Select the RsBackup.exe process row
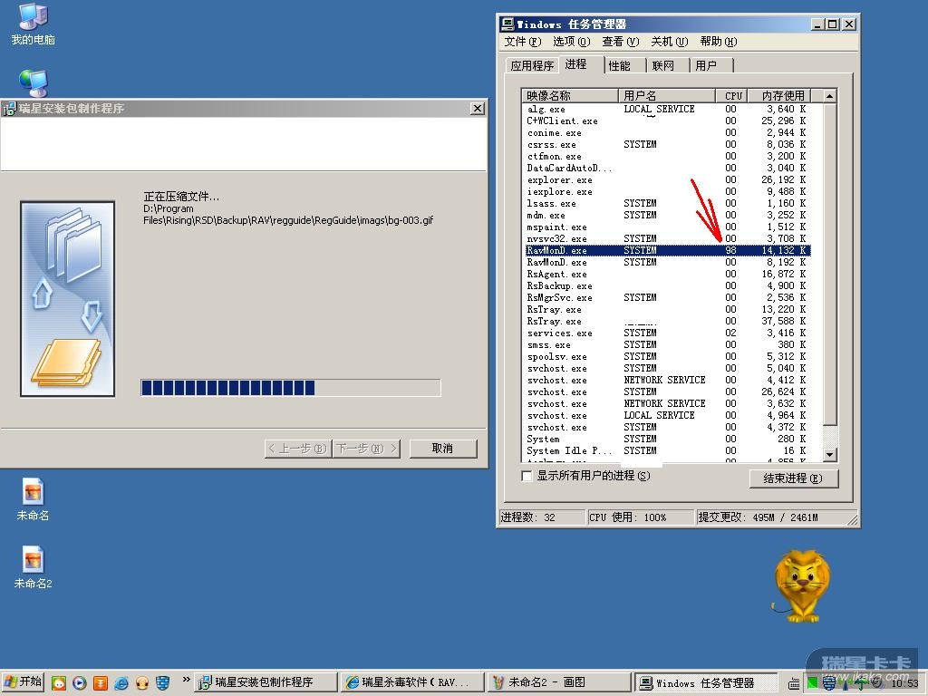The width and height of the screenshot is (928, 696). 667,285
